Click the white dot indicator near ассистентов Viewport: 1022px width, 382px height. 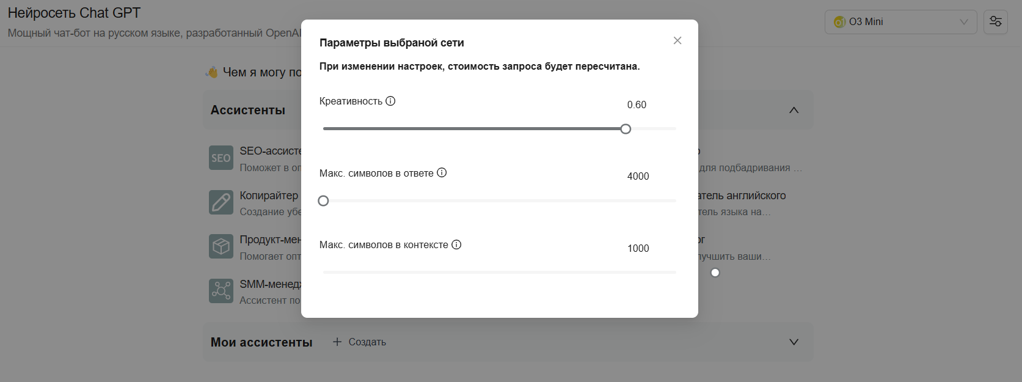715,273
